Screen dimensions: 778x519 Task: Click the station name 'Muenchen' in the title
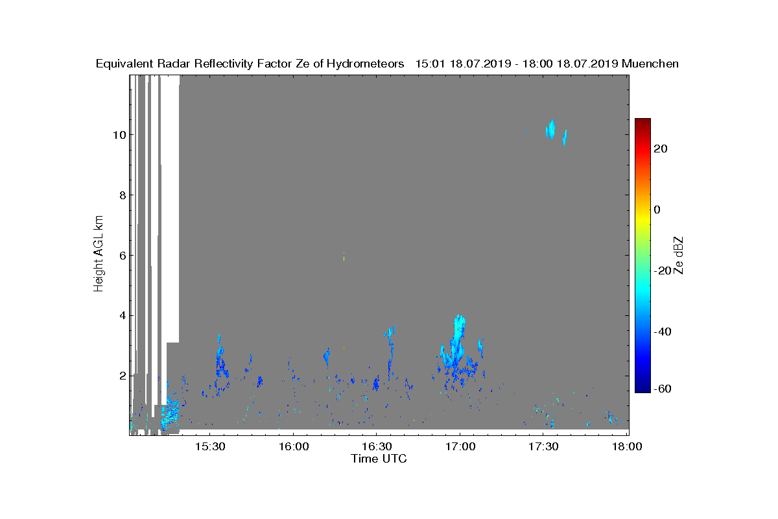click(650, 64)
